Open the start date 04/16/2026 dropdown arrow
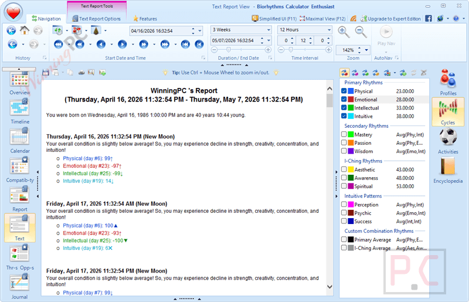Image resolution: width=469 pixels, height=302 pixels. pos(199,30)
